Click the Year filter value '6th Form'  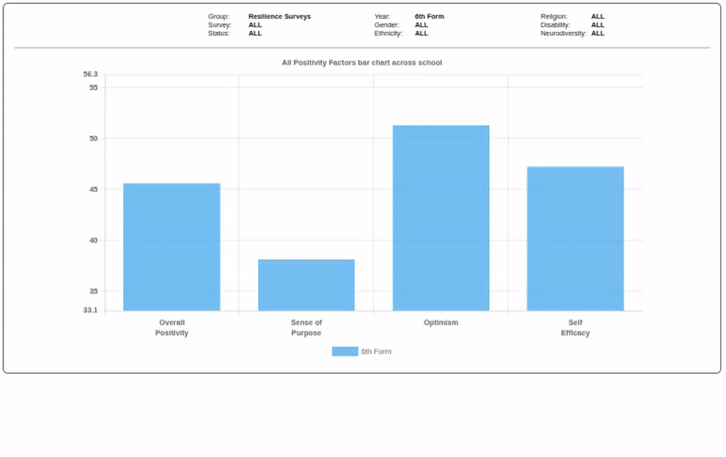click(x=429, y=16)
